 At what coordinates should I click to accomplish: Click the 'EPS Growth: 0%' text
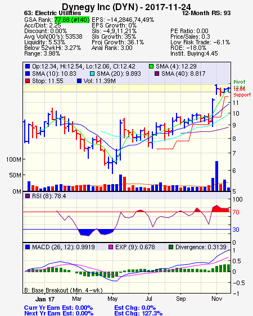(x=114, y=25)
